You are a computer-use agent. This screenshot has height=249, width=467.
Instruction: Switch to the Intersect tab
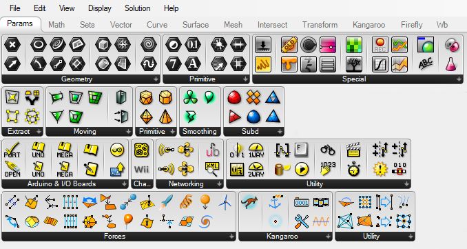272,25
